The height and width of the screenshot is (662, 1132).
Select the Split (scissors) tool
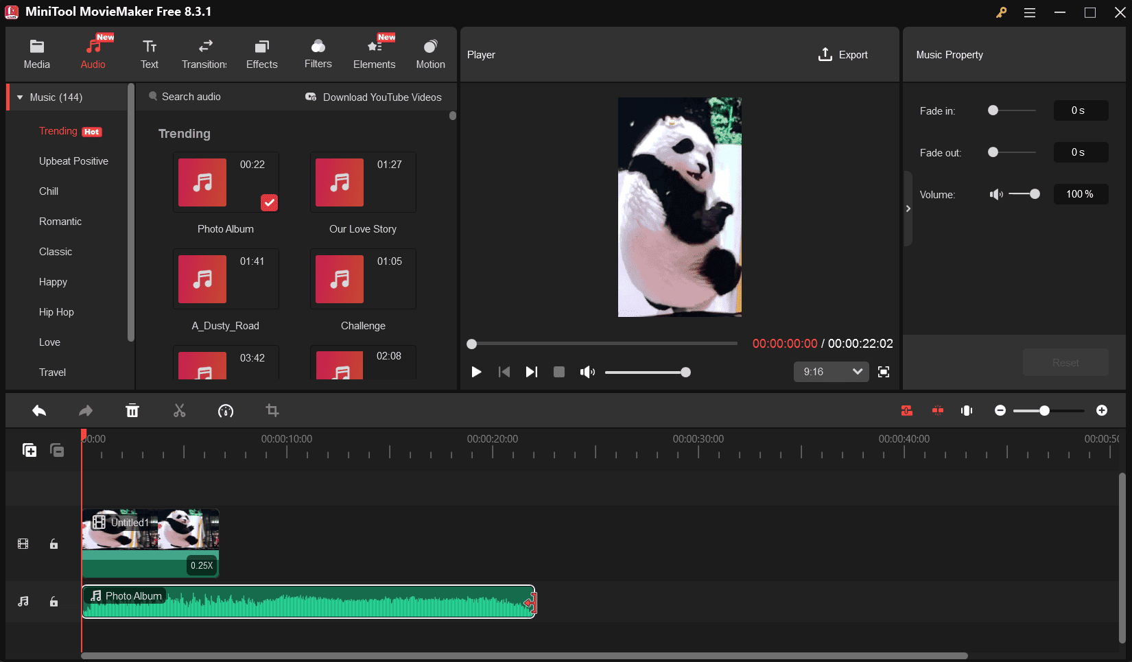coord(179,410)
